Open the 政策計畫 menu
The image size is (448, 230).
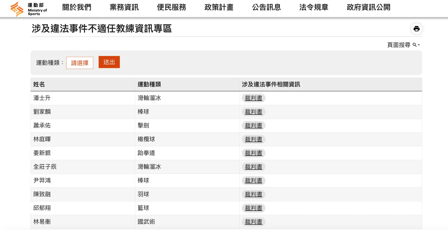tap(219, 7)
